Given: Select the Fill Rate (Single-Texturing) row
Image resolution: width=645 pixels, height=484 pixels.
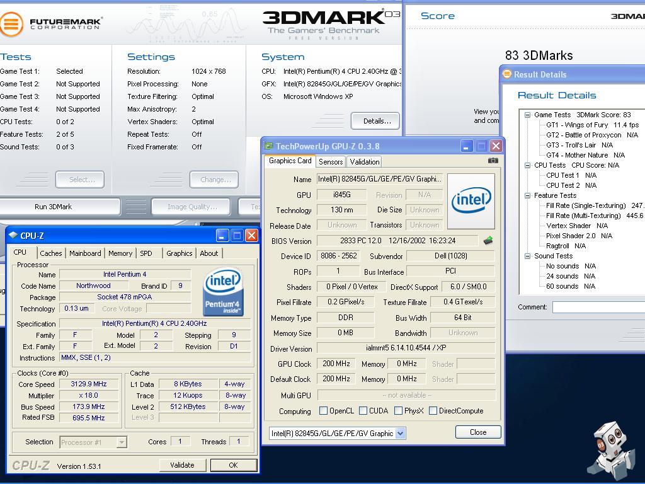Looking at the screenshot, I should pos(595,205).
